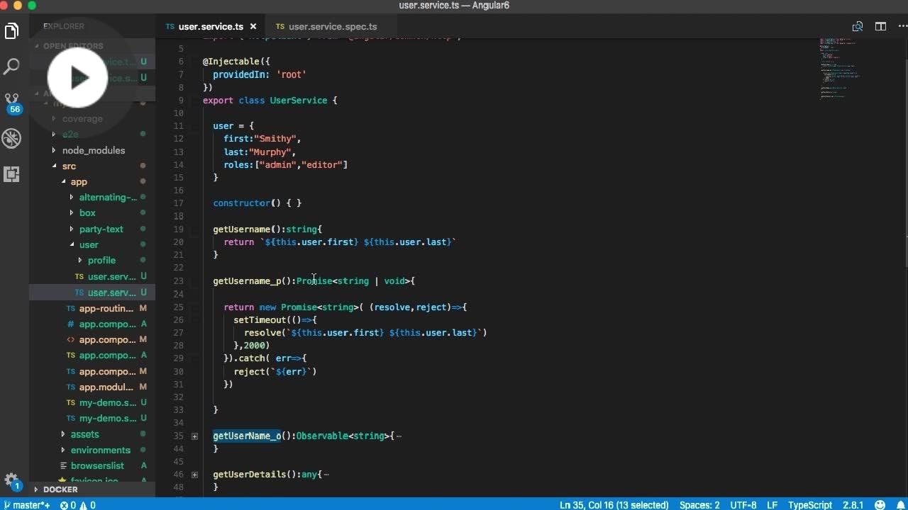The width and height of the screenshot is (908, 510).
Task: Open the Explorer view in the activity bar
Action: coord(11,31)
